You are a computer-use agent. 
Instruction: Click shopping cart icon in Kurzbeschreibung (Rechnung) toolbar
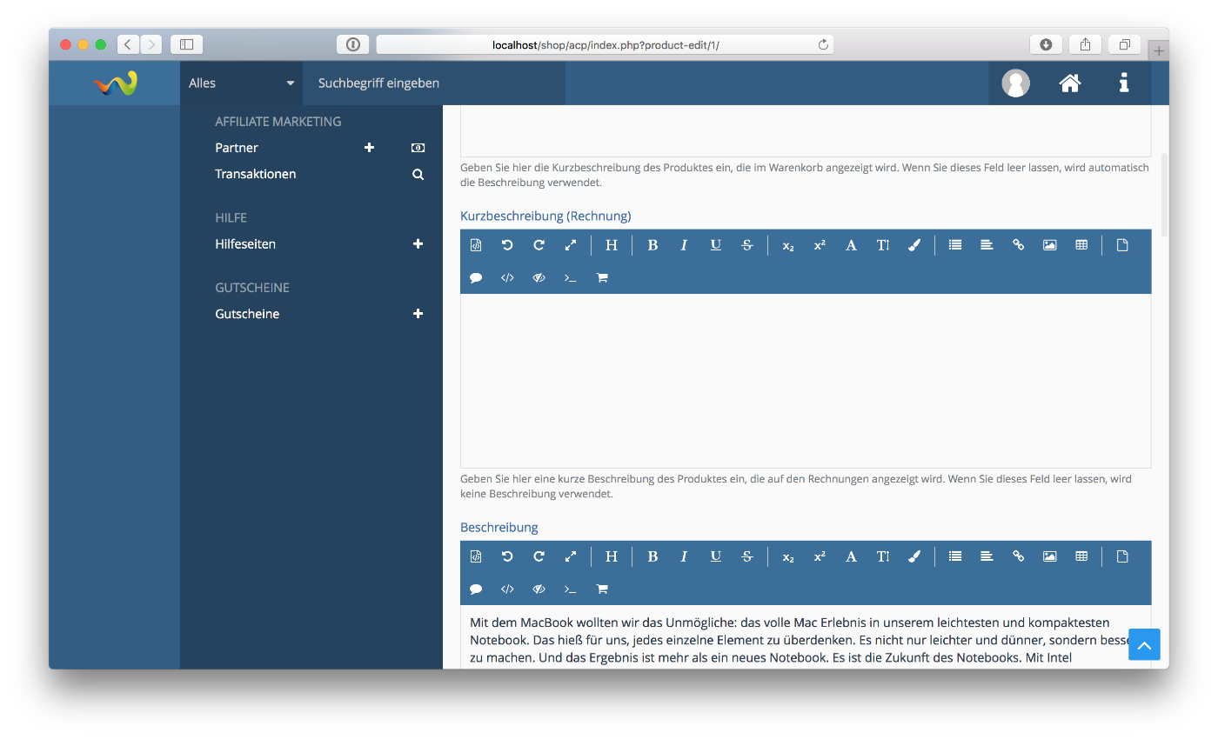[602, 278]
